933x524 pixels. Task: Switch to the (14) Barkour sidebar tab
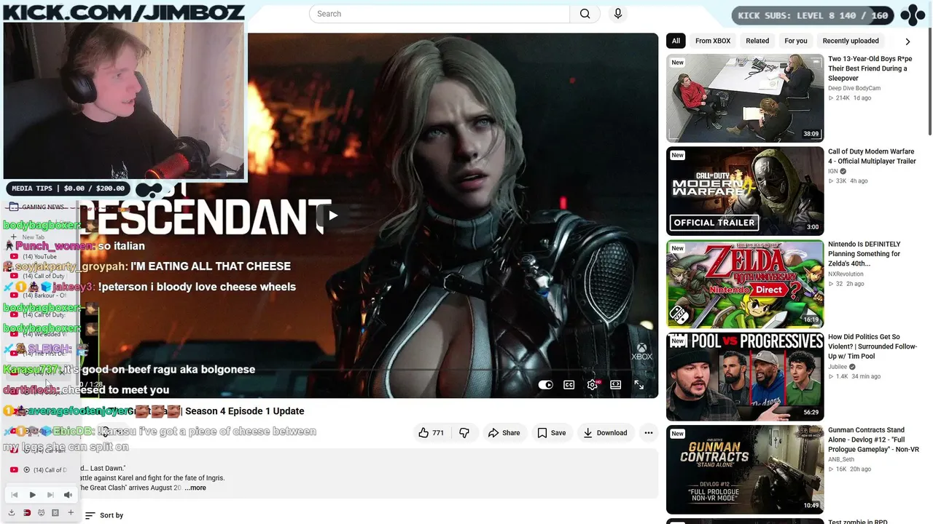click(x=39, y=295)
